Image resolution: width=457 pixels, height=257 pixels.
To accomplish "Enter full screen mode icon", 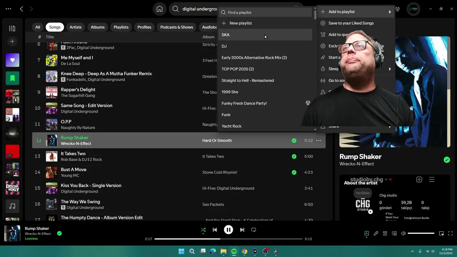I will pyautogui.click(x=450, y=233).
